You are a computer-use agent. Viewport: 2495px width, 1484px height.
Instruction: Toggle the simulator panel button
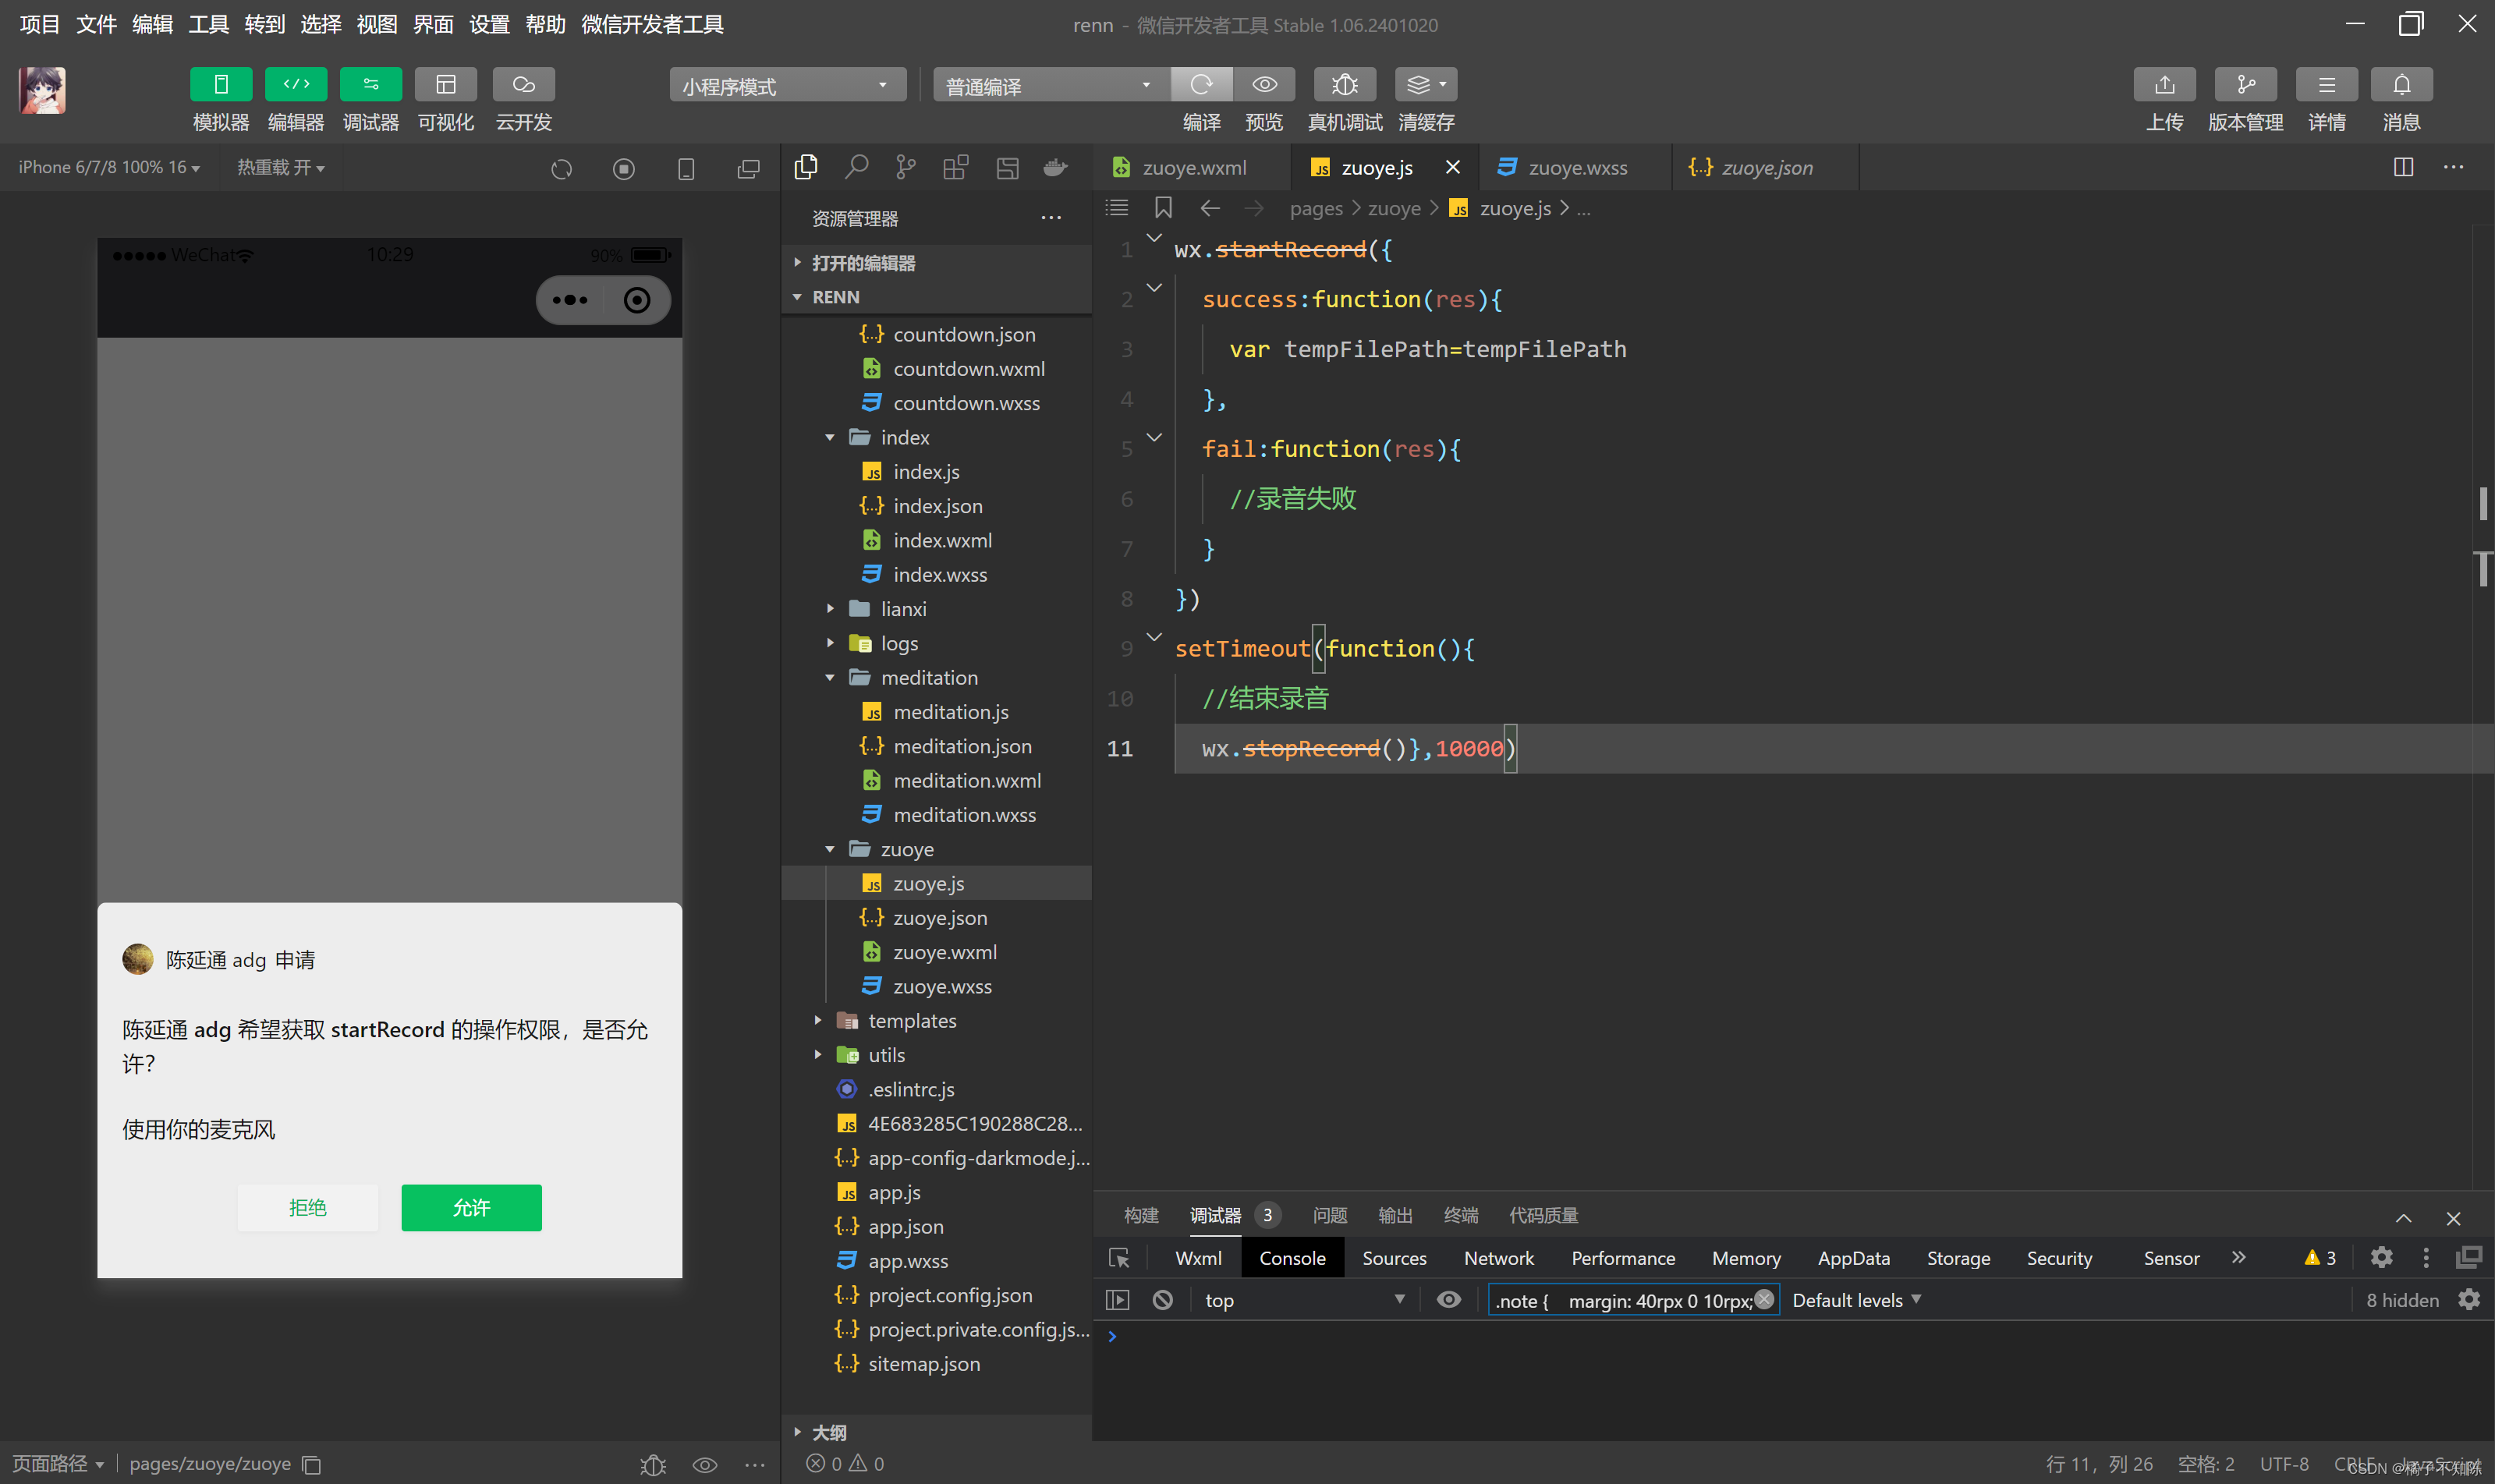(x=221, y=85)
